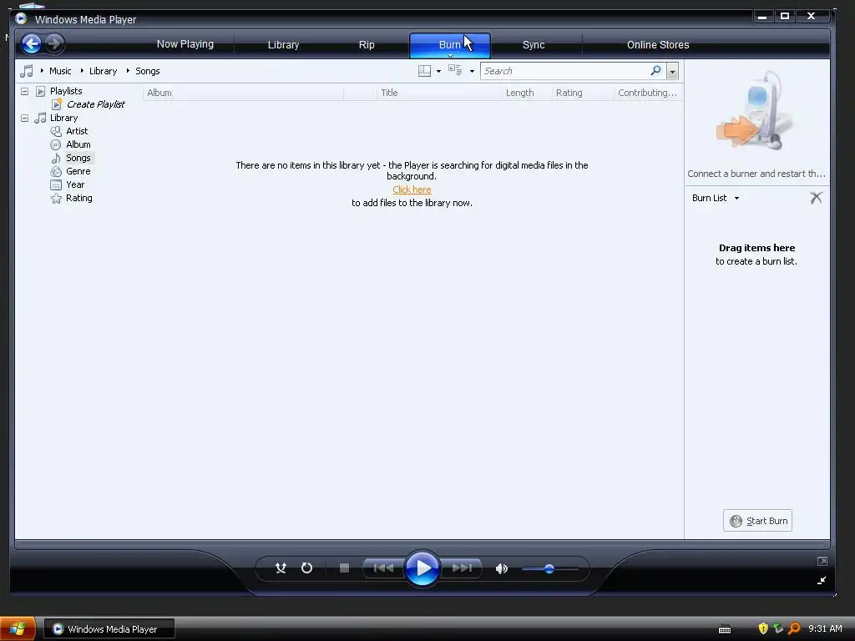The image size is (855, 641).
Task: Click the device burner illustration
Action: pos(754,111)
